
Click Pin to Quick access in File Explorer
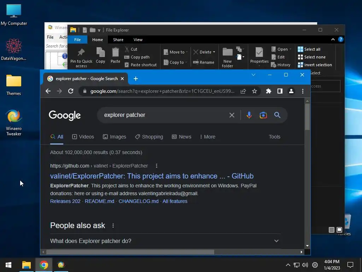point(81,58)
